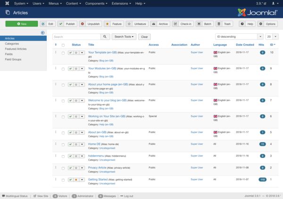Screen dimensions: 283x199
Task: Open the Components menu
Action: [96, 3]
